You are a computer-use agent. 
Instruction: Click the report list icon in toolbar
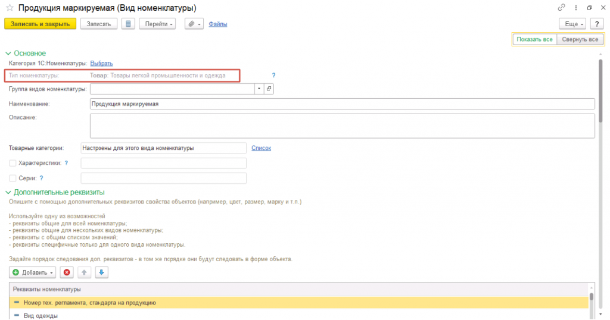tap(127, 24)
